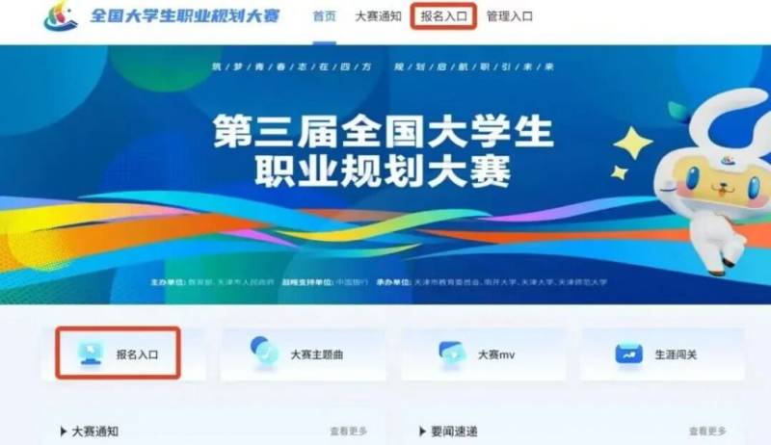Click the 报名入口 computer monitor icon

click(91, 353)
